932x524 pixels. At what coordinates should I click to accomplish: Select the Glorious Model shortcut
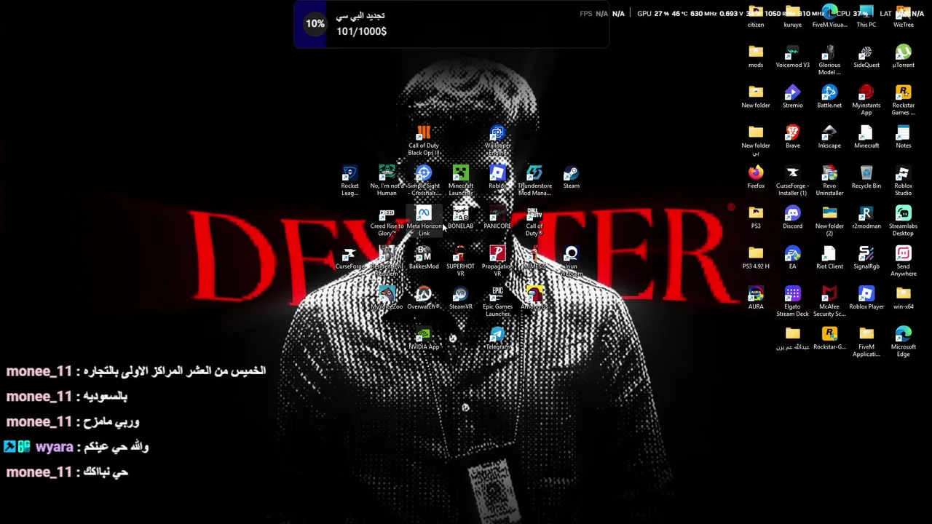829,60
